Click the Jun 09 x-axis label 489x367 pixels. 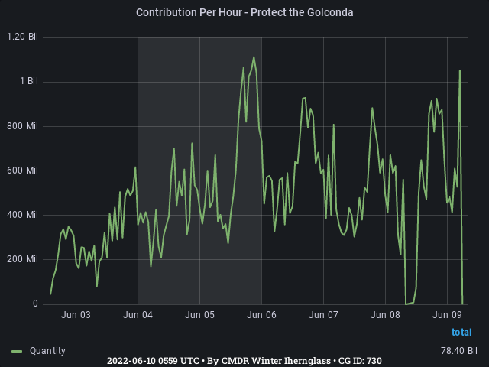coord(447,315)
